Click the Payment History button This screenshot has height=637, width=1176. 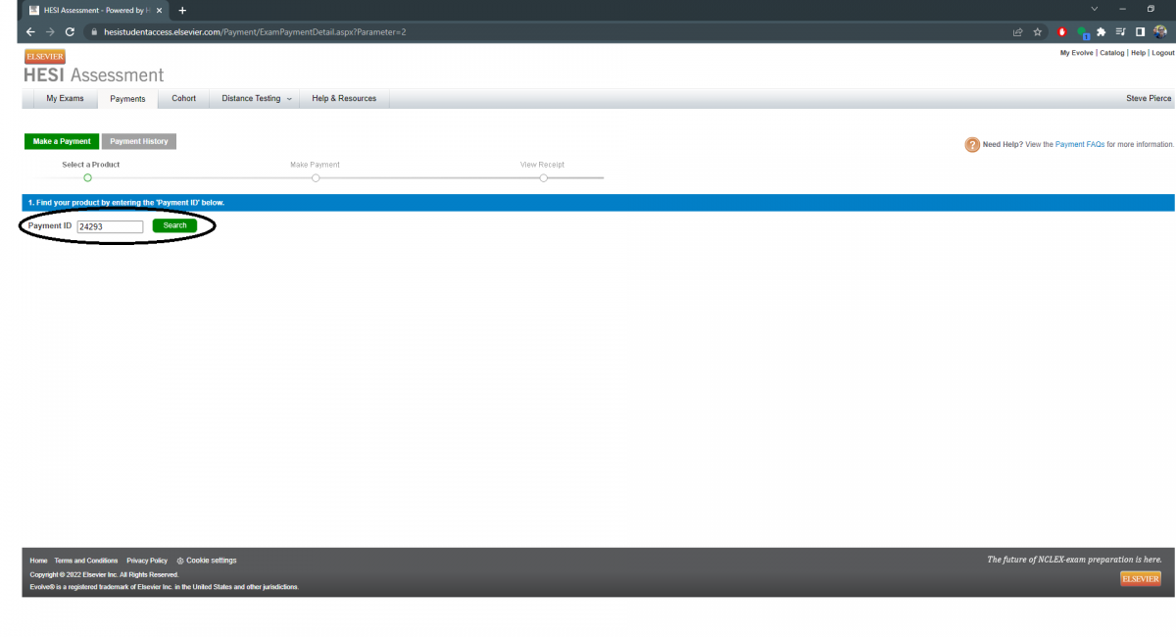[139, 141]
